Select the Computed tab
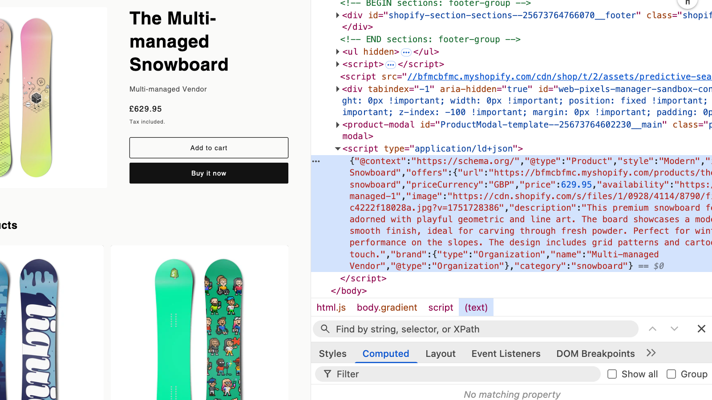Screen dimensions: 712x400 point(386,353)
